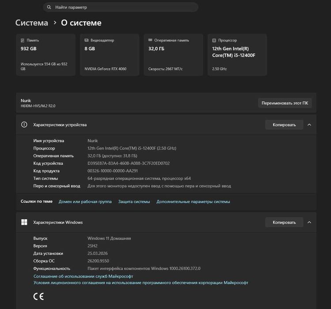The image size is (331, 309).
Task: Open the Оперативная память 32,0 ГБ card
Action: 173,55
